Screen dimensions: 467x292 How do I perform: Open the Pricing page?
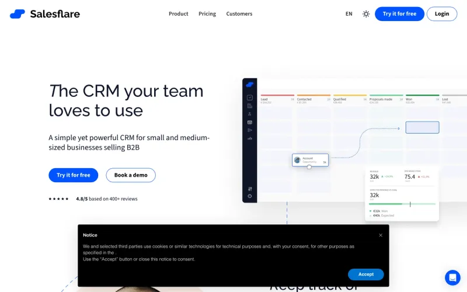[207, 14]
